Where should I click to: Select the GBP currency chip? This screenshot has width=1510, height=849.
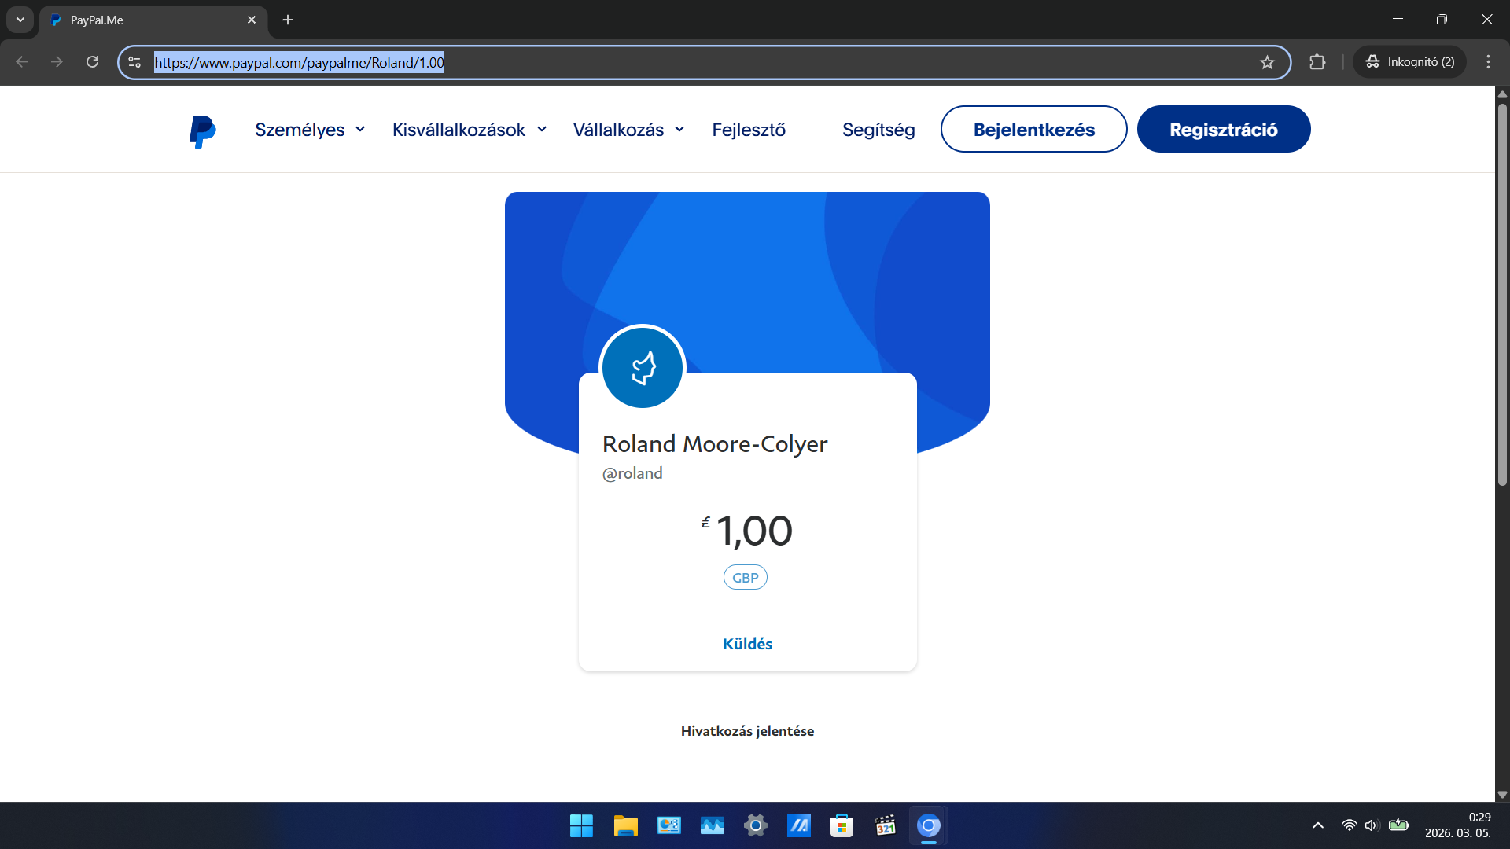point(745,578)
